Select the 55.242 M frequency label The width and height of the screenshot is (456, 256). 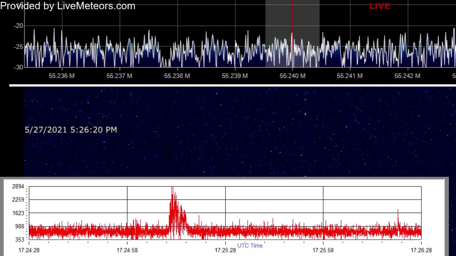[408, 76]
